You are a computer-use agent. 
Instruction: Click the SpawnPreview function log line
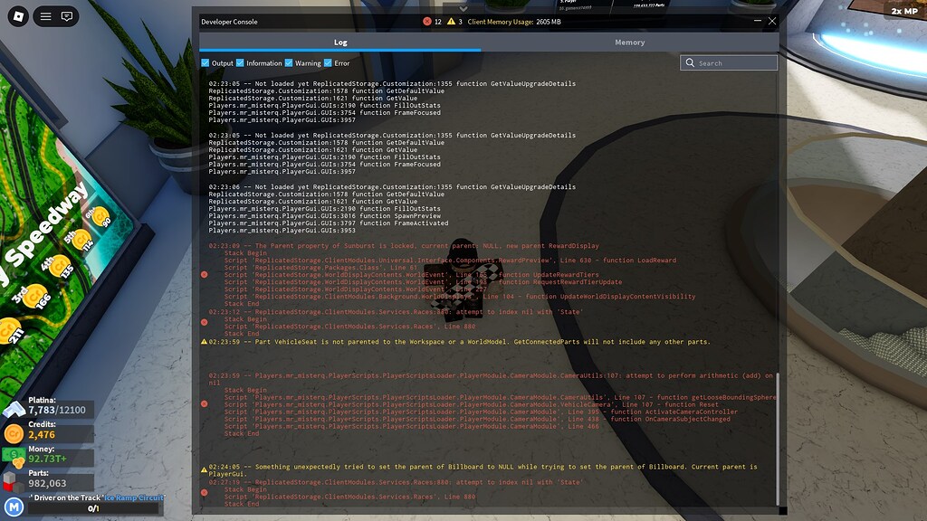click(x=325, y=215)
